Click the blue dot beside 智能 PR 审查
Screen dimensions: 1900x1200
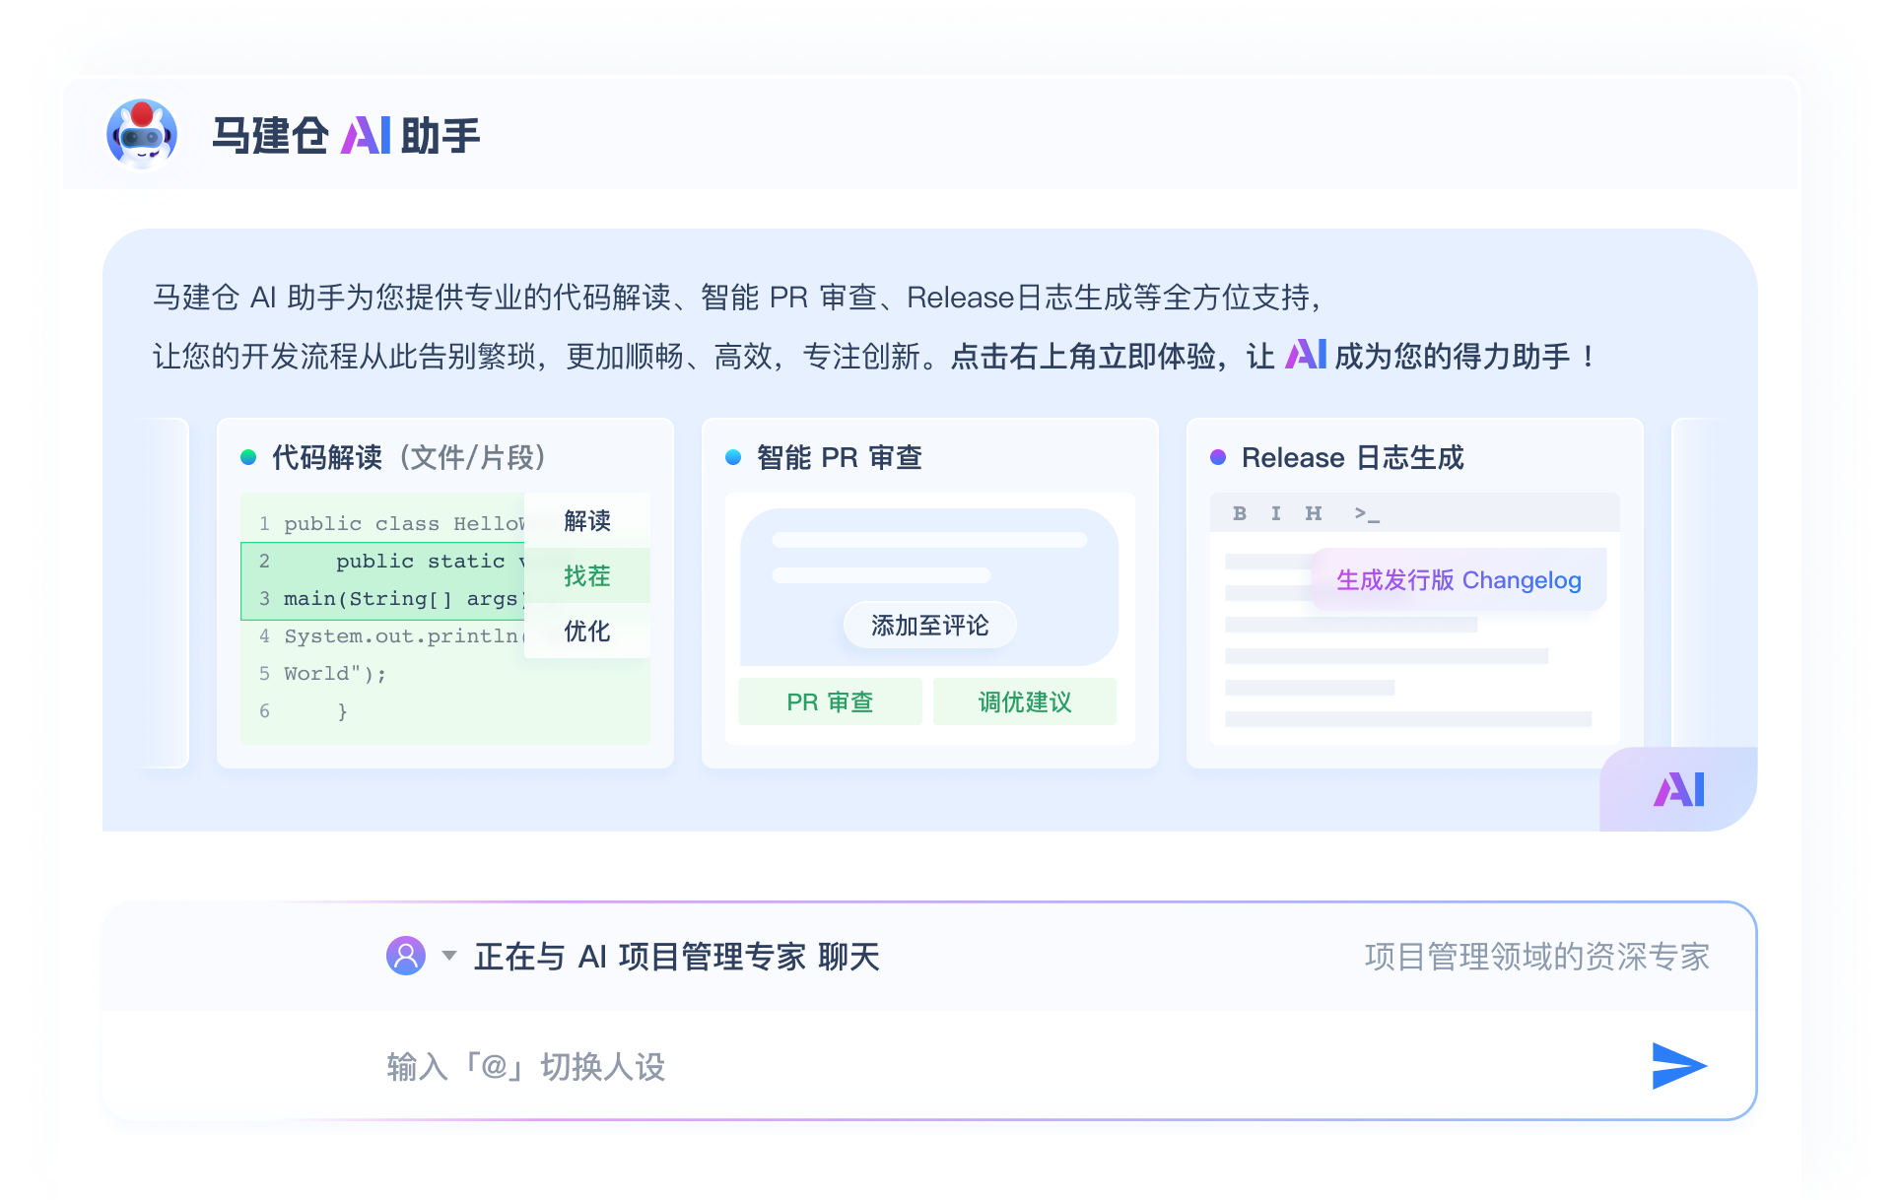coord(733,457)
